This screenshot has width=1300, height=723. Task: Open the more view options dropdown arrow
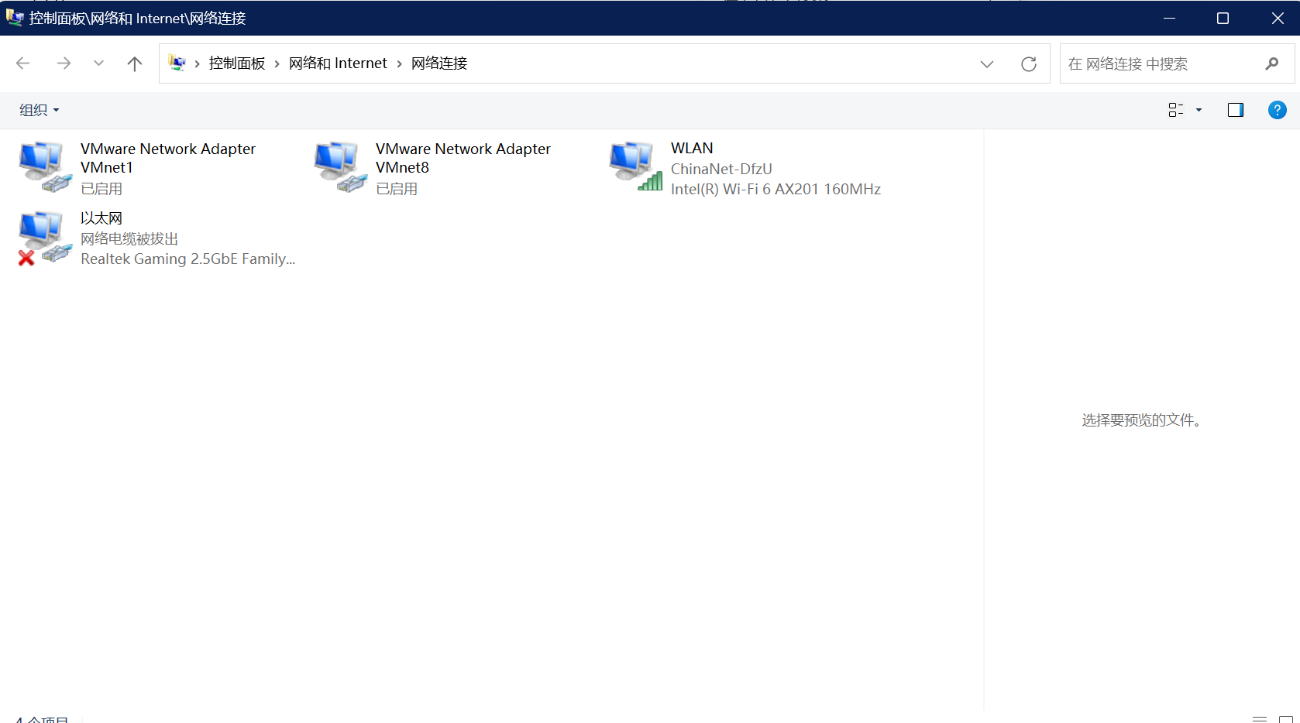coord(1199,110)
